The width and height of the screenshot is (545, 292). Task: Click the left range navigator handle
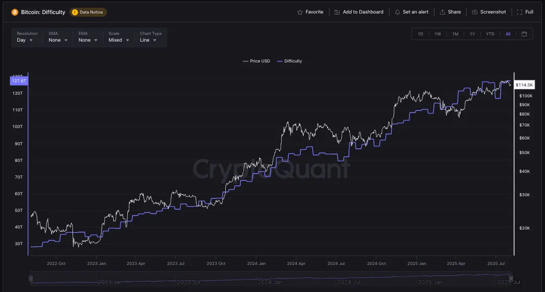pyautogui.click(x=31, y=278)
